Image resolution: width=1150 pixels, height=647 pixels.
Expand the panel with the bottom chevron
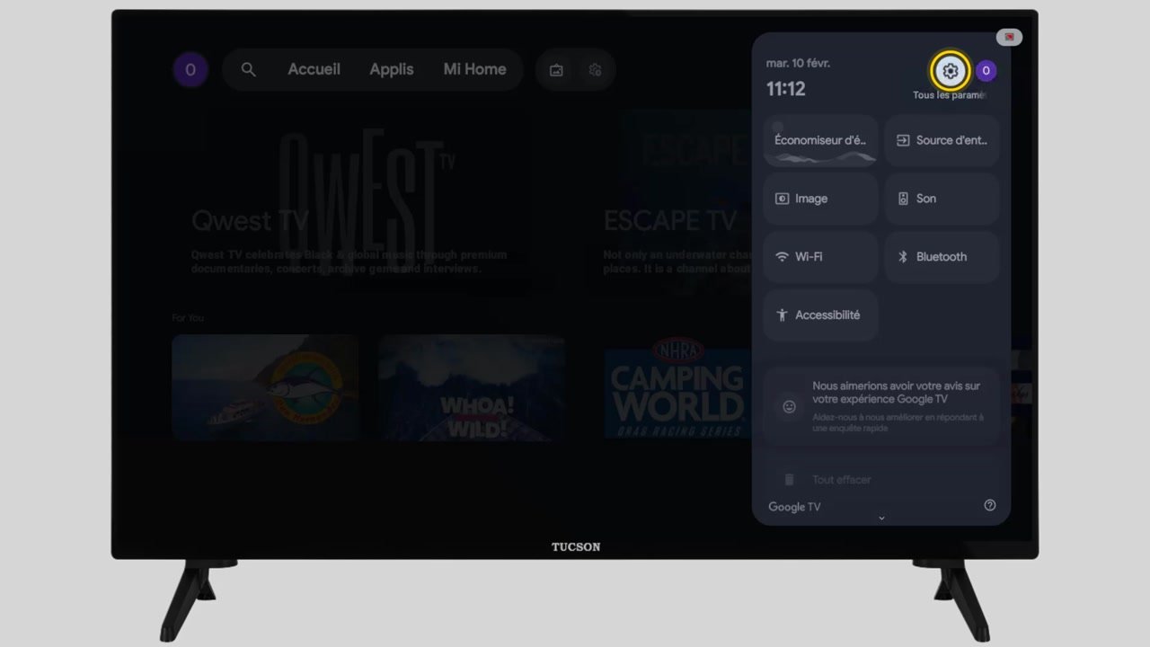point(881,518)
